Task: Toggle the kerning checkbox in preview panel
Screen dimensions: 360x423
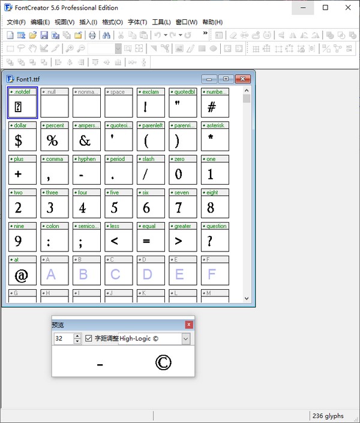Action: coord(89,338)
